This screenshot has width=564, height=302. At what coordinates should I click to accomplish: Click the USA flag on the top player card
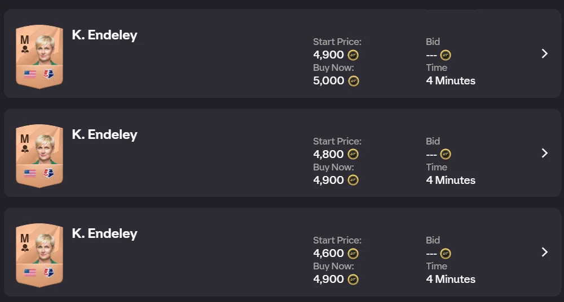click(x=30, y=74)
